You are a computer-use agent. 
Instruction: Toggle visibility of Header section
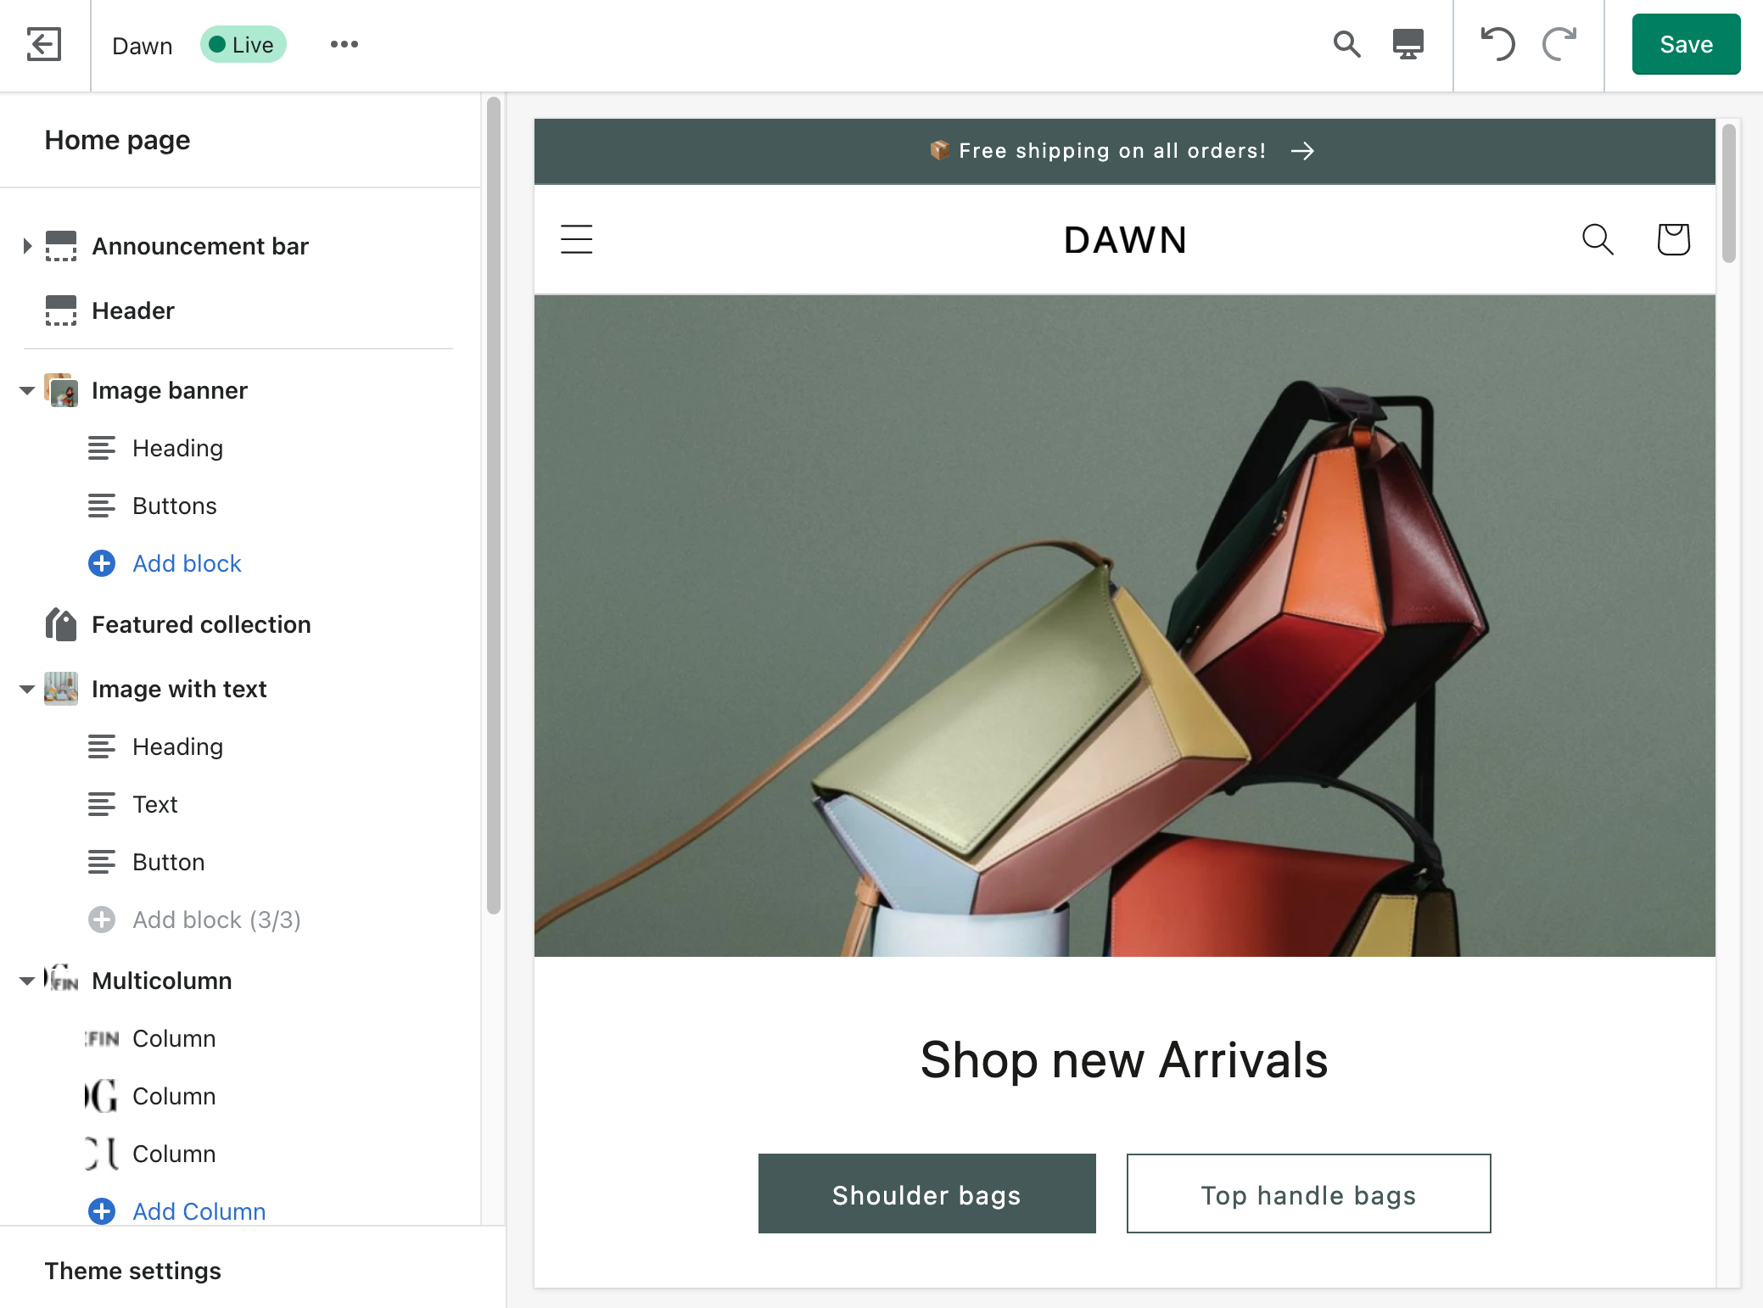tap(445, 309)
